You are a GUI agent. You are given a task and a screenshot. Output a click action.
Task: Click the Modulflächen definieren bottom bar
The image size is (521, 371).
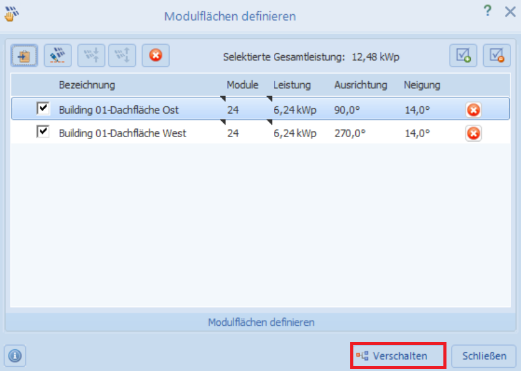click(261, 323)
